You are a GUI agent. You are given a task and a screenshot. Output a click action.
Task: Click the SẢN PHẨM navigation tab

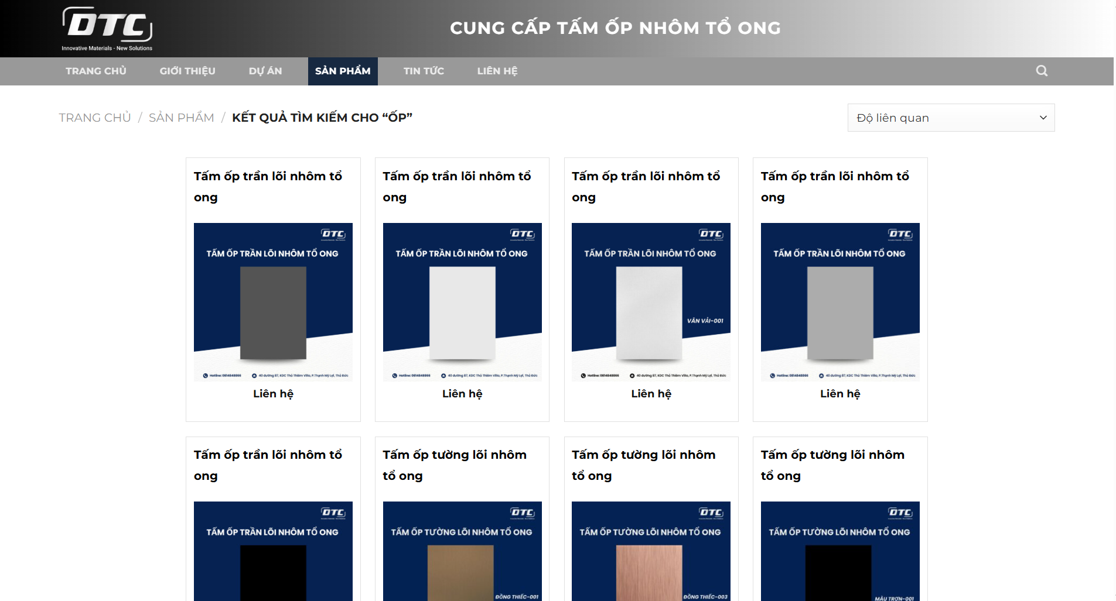click(x=343, y=71)
